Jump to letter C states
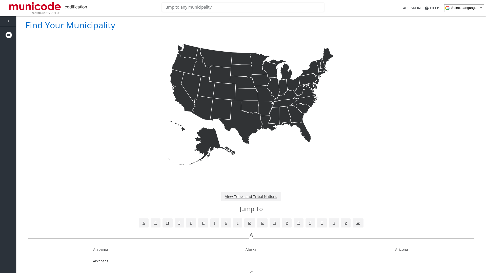This screenshot has height=273, width=486. [155, 223]
